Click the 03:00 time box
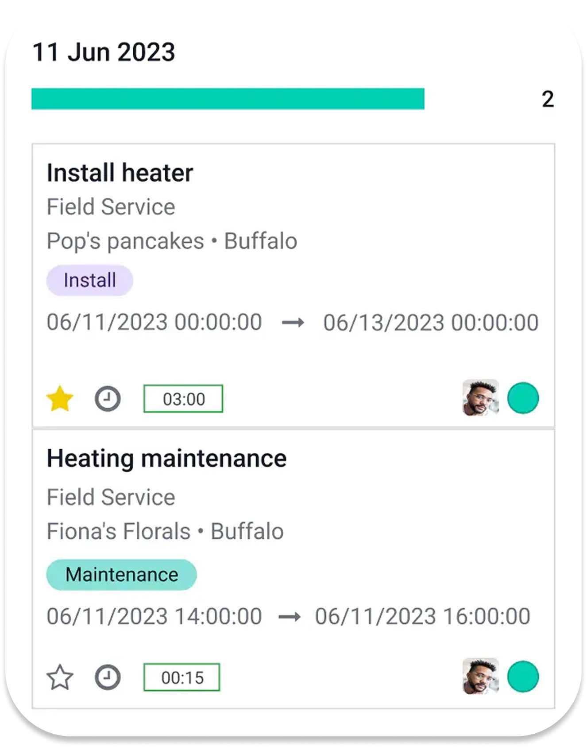This screenshot has height=747, width=587. 183,399
